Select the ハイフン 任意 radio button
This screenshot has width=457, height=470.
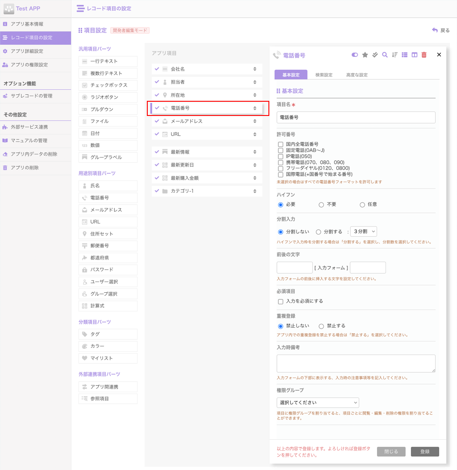(362, 205)
